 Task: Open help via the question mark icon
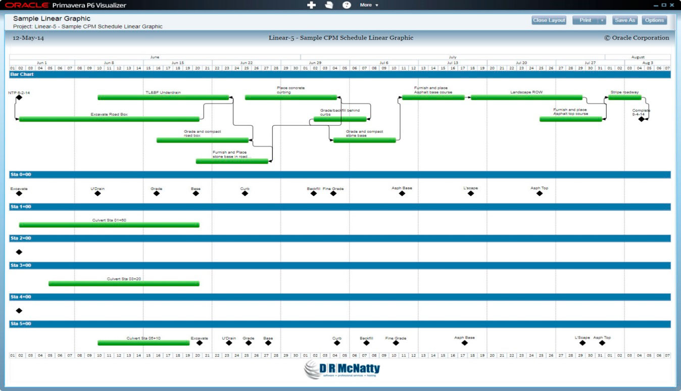click(x=346, y=5)
